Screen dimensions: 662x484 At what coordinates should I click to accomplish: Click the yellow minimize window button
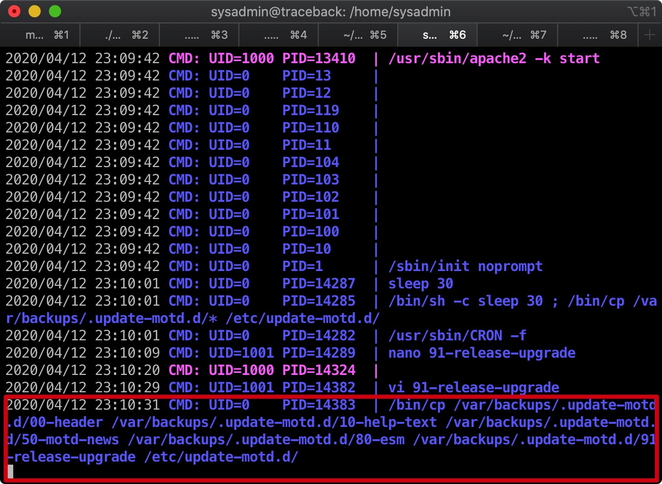click(x=35, y=11)
